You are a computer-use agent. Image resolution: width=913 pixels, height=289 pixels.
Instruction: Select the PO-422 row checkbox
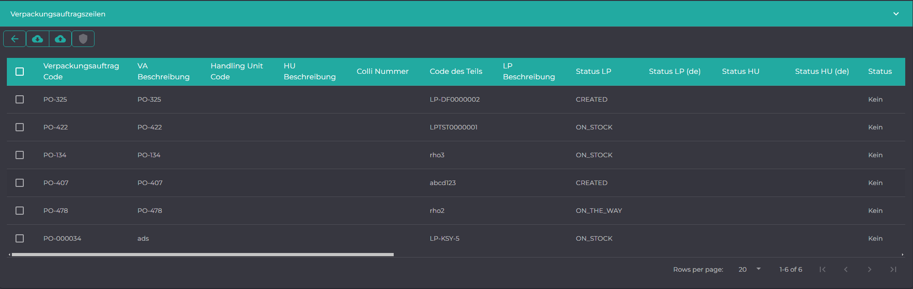20,127
